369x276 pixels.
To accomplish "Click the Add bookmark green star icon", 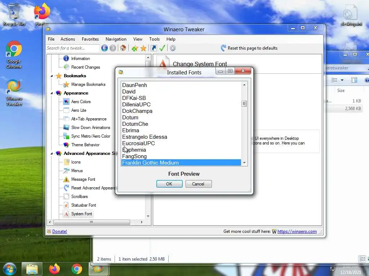I will (135, 49).
